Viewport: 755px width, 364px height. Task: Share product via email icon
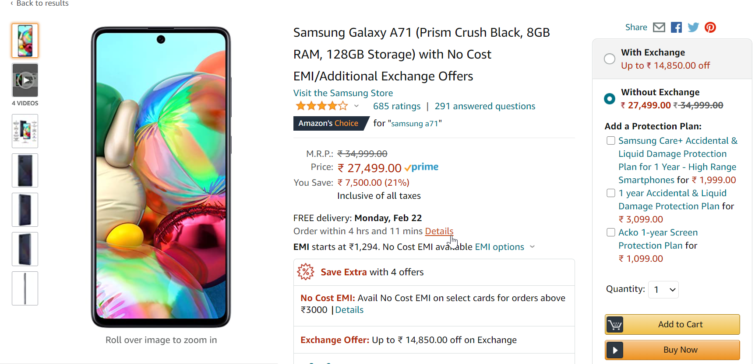659,28
